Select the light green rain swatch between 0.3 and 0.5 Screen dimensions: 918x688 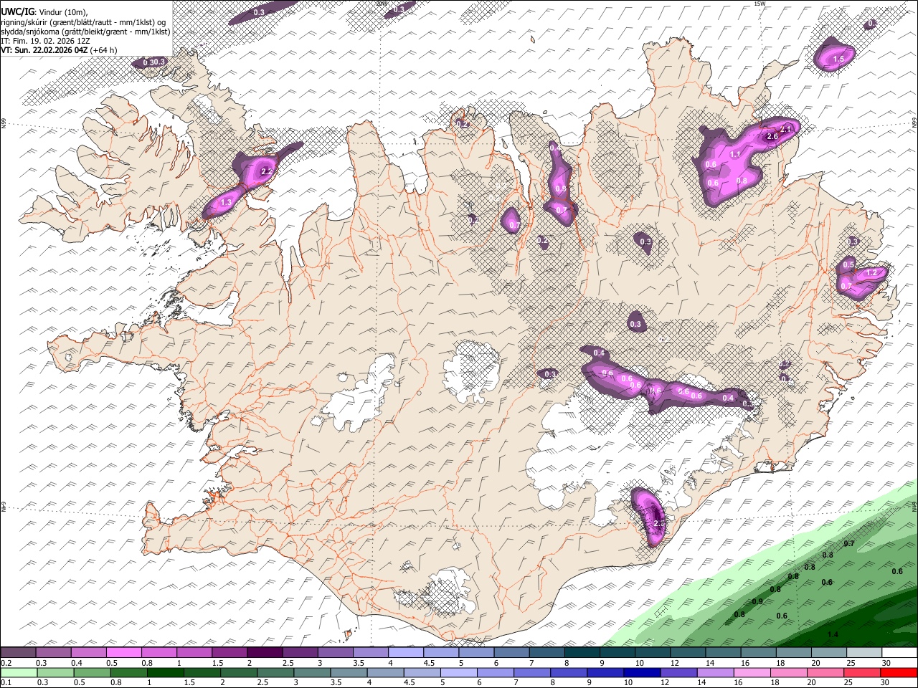click(55, 672)
